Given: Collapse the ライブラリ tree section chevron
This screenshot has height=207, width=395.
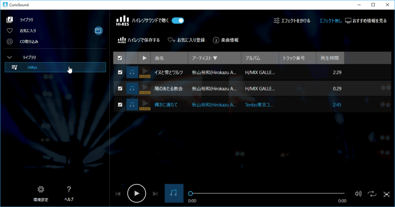Looking at the screenshot, I should pyautogui.click(x=9, y=57).
